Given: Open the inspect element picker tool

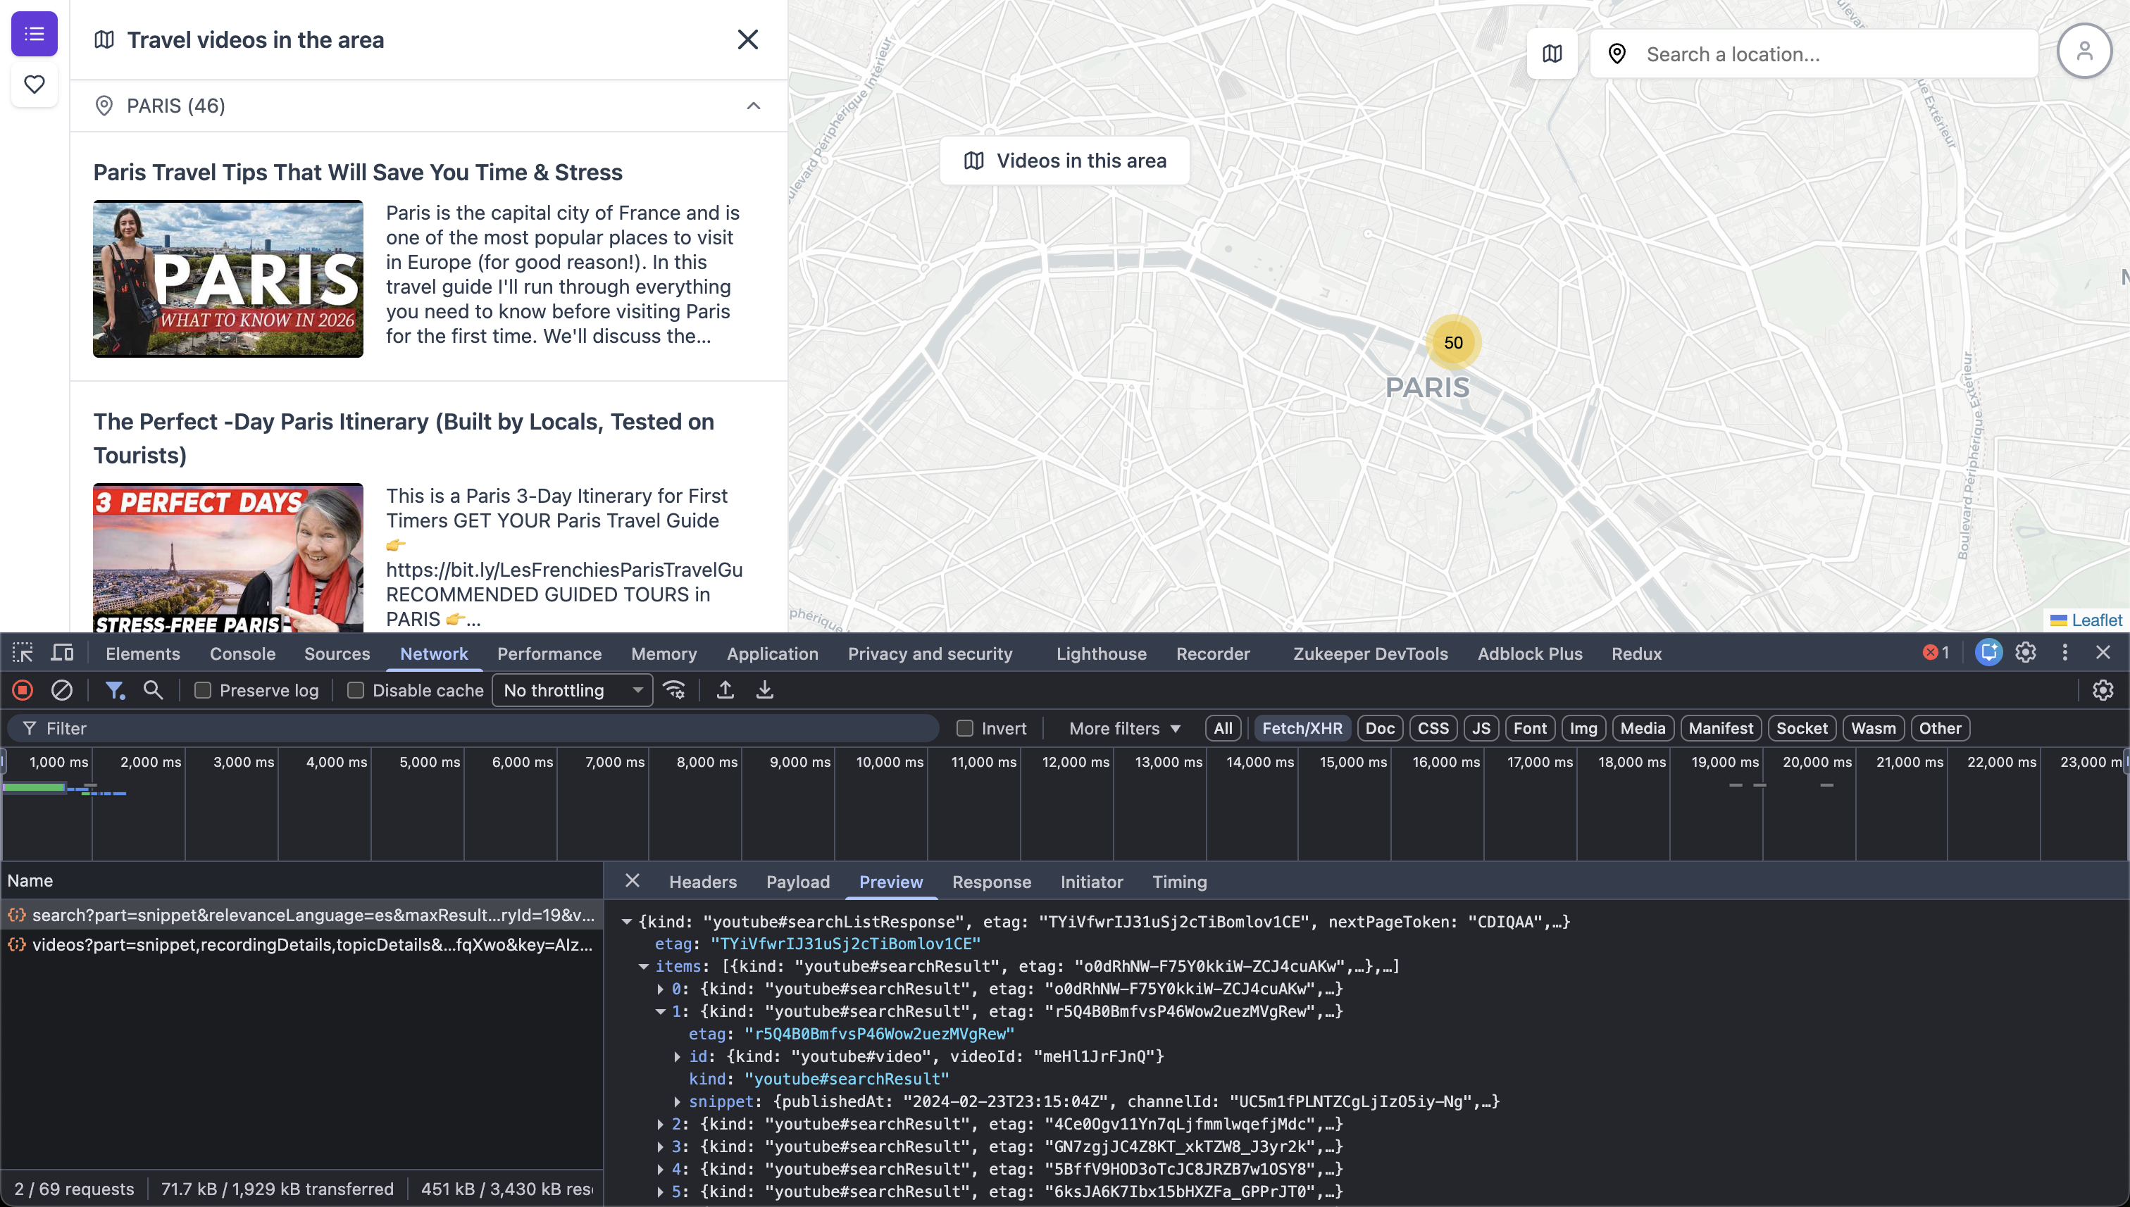Looking at the screenshot, I should 23,653.
